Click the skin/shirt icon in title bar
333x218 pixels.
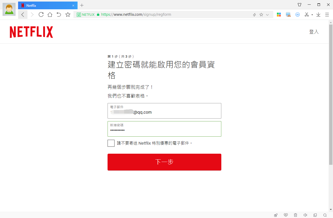(x=299, y=5)
